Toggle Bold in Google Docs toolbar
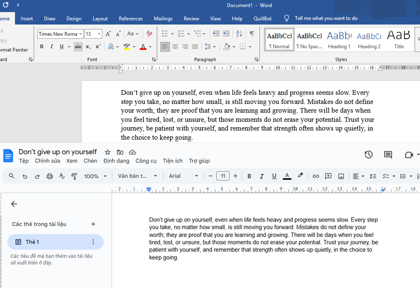 click(249, 176)
